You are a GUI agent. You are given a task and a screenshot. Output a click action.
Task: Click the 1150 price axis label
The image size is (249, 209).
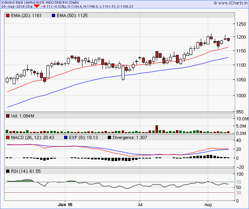point(241,51)
